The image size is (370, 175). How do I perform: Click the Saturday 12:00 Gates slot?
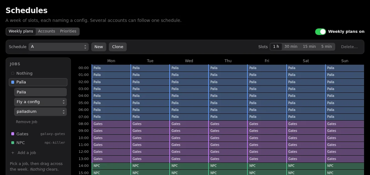(x=306, y=152)
